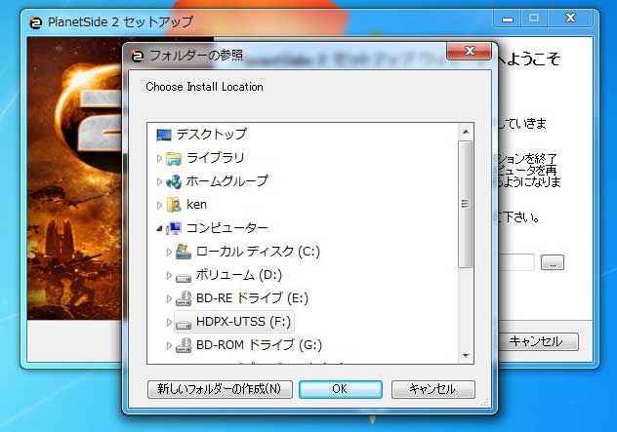Select the ホームグループ label
Screen dimensions: 617x432
click(x=227, y=181)
